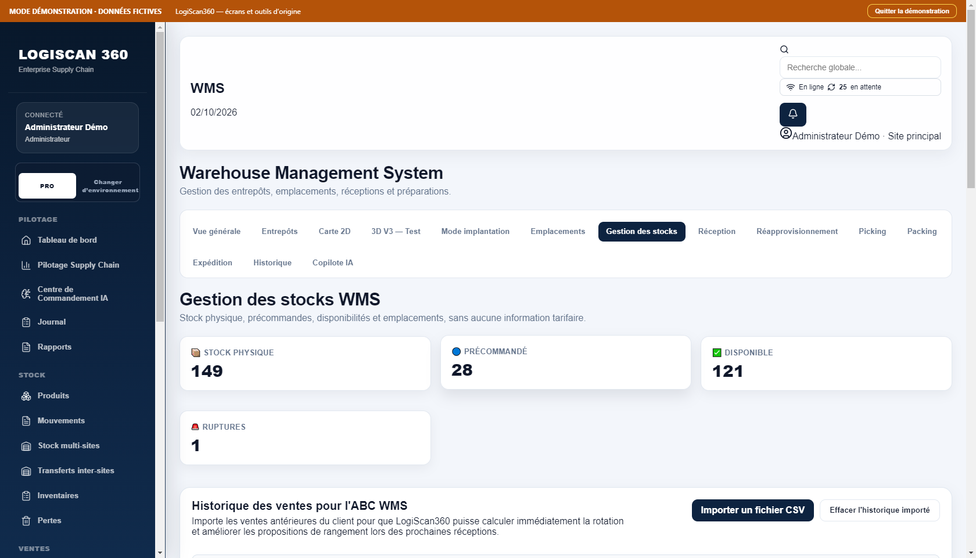Click the Pilotage Supply Chain chart icon
The image size is (976, 558).
click(26, 265)
